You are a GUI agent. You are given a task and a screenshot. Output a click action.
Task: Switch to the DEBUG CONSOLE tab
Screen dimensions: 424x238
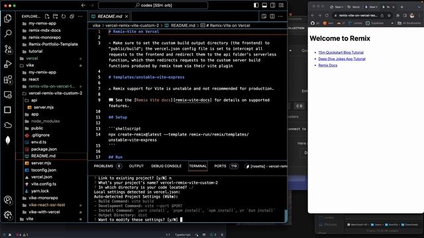coord(166,166)
